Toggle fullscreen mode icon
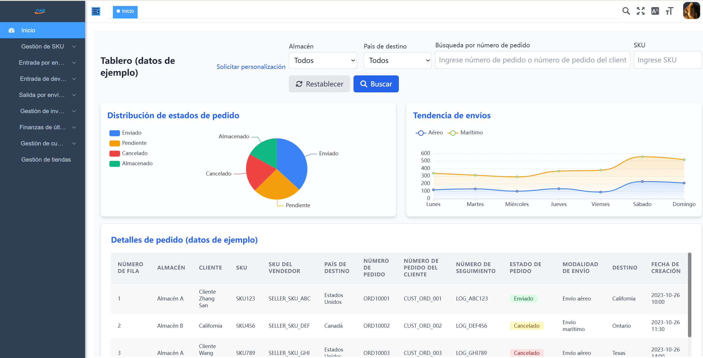This screenshot has height=358, width=703. [x=641, y=11]
